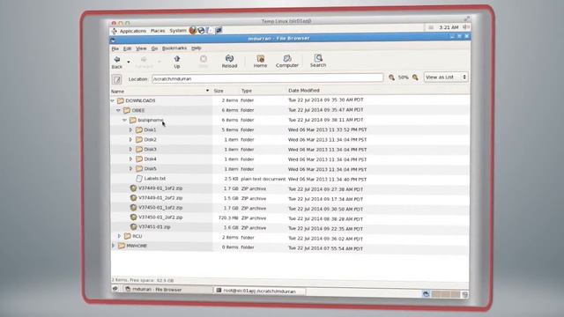This screenshot has width=564, height=317.
Task: Open the Places menu in top panel
Action: pyautogui.click(x=158, y=31)
